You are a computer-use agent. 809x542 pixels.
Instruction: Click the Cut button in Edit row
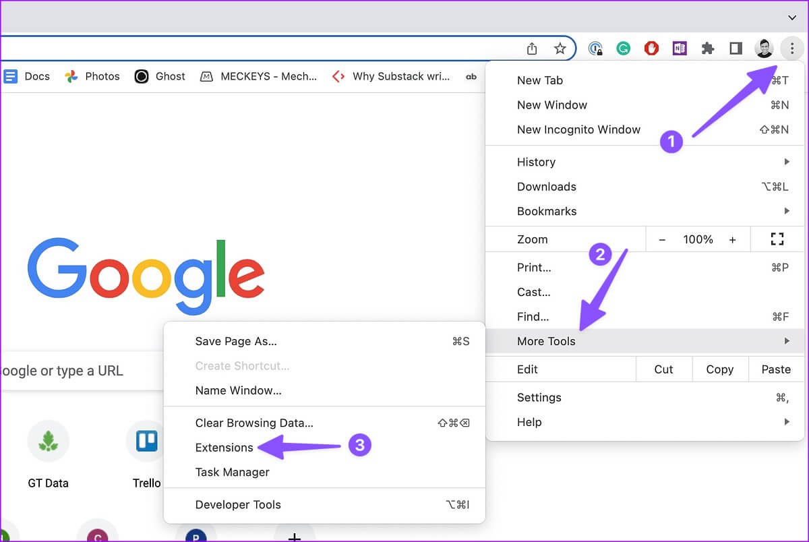[x=664, y=369]
